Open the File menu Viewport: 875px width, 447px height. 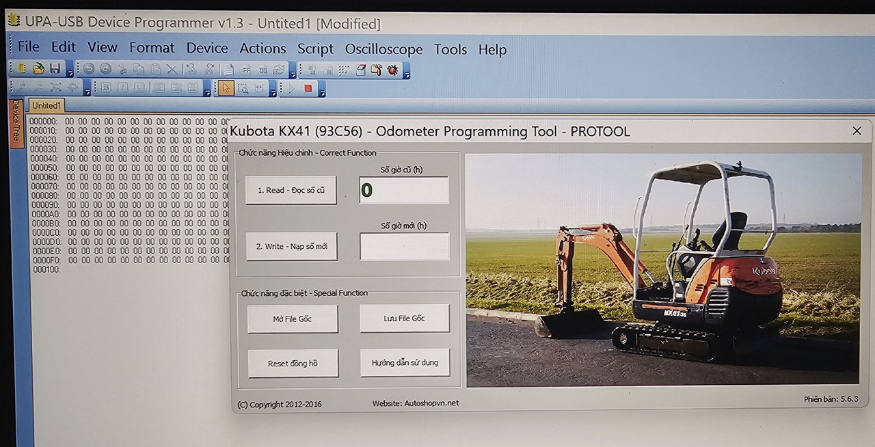pos(28,46)
